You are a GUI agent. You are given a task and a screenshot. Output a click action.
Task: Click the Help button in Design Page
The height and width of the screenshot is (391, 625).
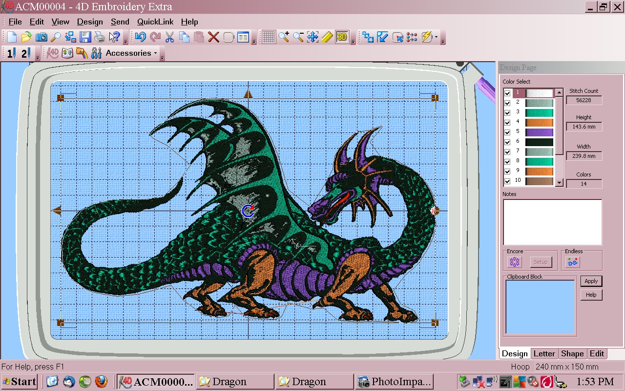coord(591,295)
